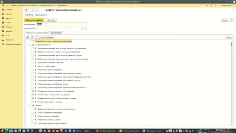Open favorites star in top bar
The height and width of the screenshot is (133, 236).
pos(215,6)
